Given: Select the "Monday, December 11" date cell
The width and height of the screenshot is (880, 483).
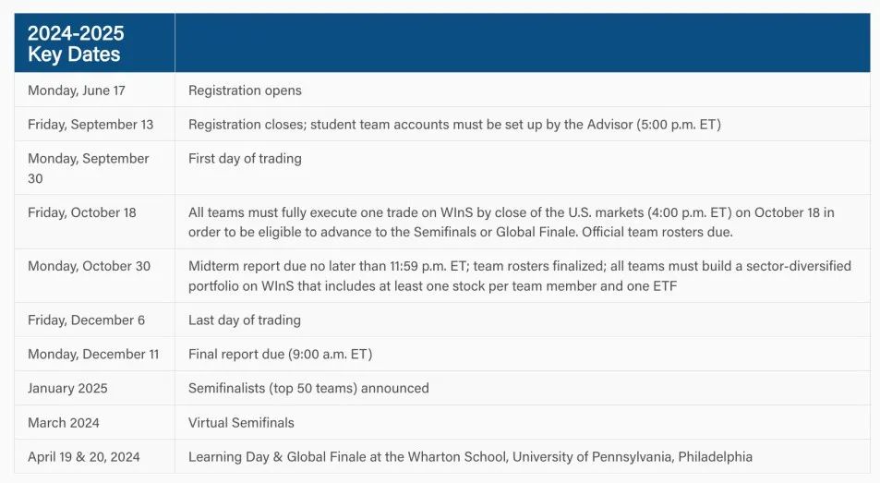Looking at the screenshot, I should (x=87, y=354).
